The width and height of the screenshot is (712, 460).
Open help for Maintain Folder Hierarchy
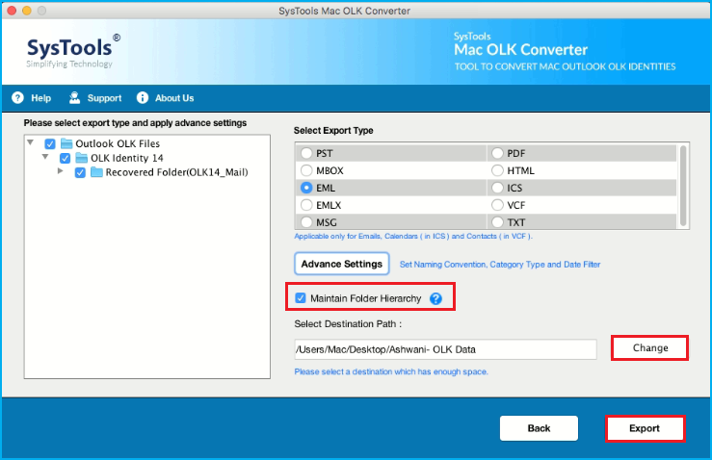(x=435, y=298)
